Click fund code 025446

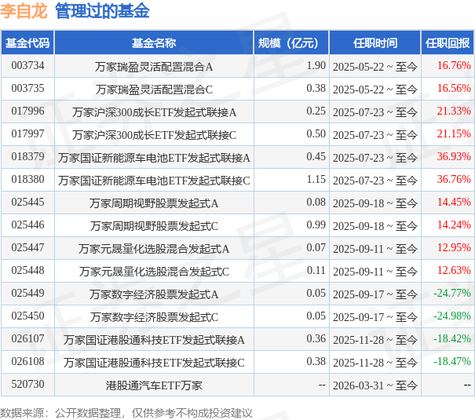[27, 225]
